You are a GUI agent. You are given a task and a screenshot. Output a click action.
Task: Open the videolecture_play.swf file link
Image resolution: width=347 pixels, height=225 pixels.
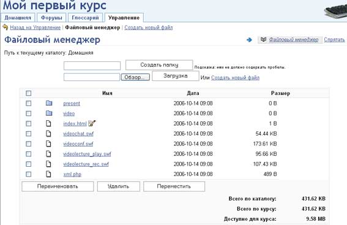tap(87, 154)
